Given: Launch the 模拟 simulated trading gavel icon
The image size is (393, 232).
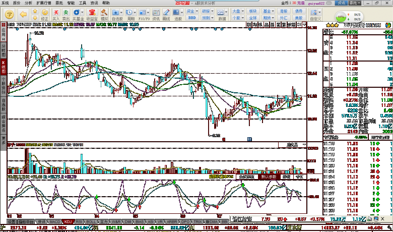Looking at the screenshot, I should pos(104,14).
